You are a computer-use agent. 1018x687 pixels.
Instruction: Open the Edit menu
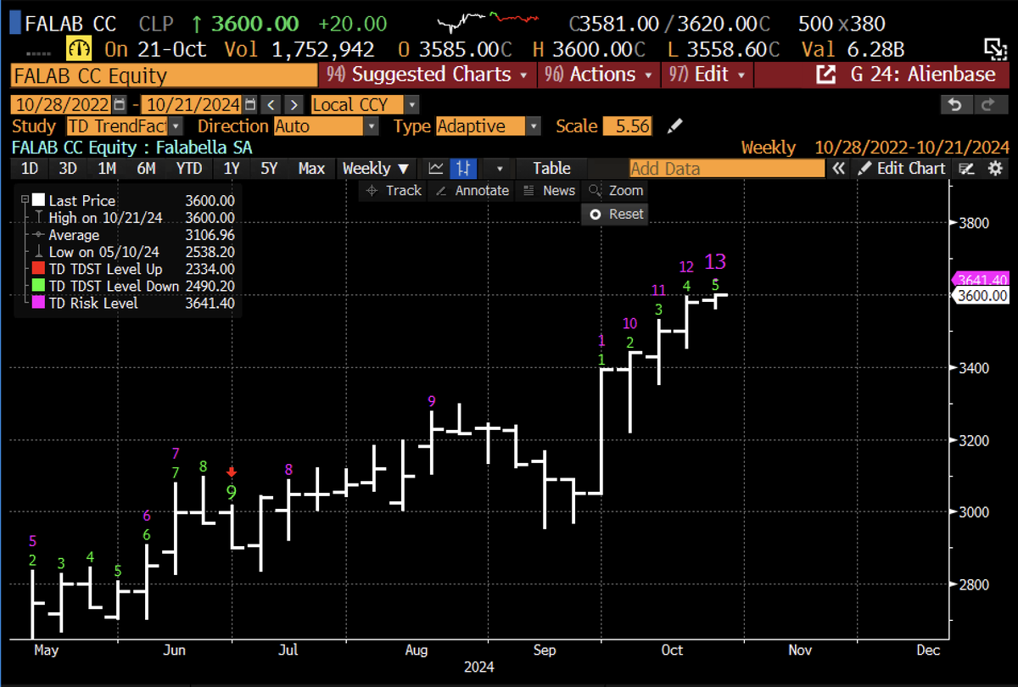coord(708,75)
